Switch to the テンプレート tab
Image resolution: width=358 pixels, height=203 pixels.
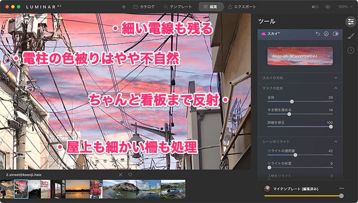pos(178,7)
